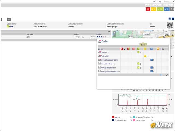Click the QR code image

[x=170, y=25]
